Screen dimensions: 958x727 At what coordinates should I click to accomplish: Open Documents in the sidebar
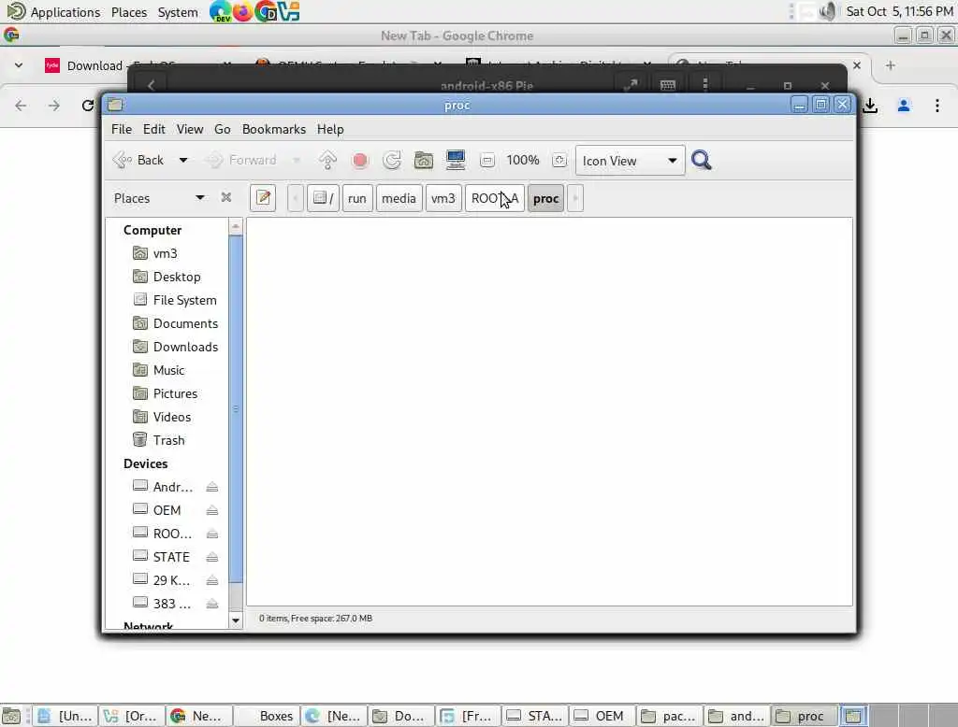(173, 323)
